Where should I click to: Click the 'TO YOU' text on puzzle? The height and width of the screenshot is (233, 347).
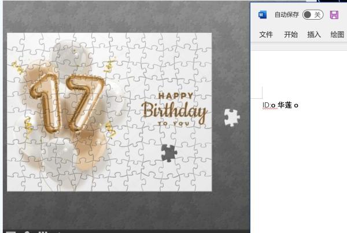click(x=174, y=124)
